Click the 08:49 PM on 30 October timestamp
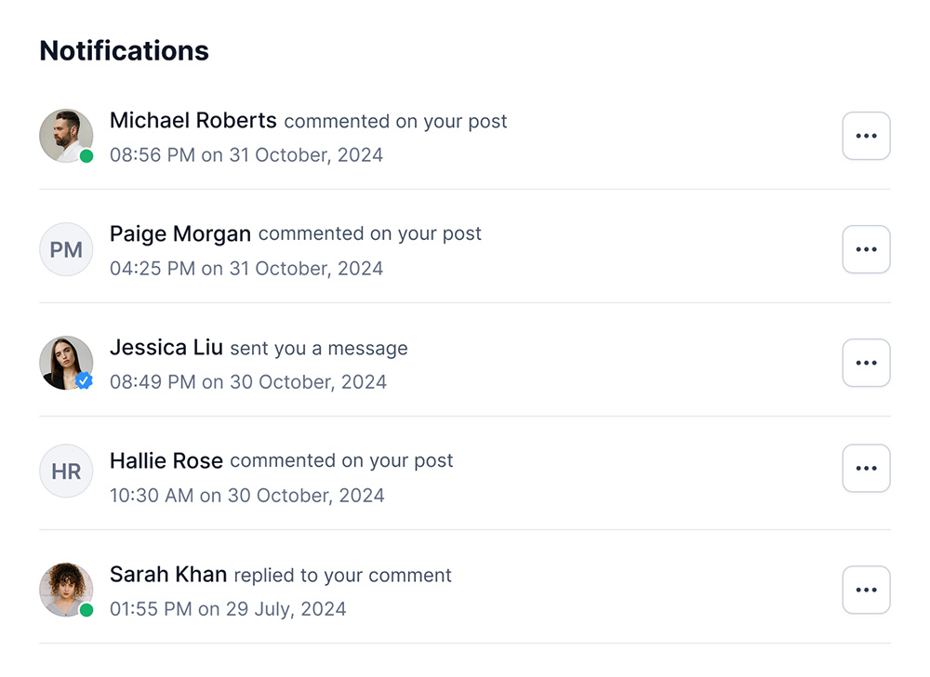930x677 pixels. (x=248, y=382)
